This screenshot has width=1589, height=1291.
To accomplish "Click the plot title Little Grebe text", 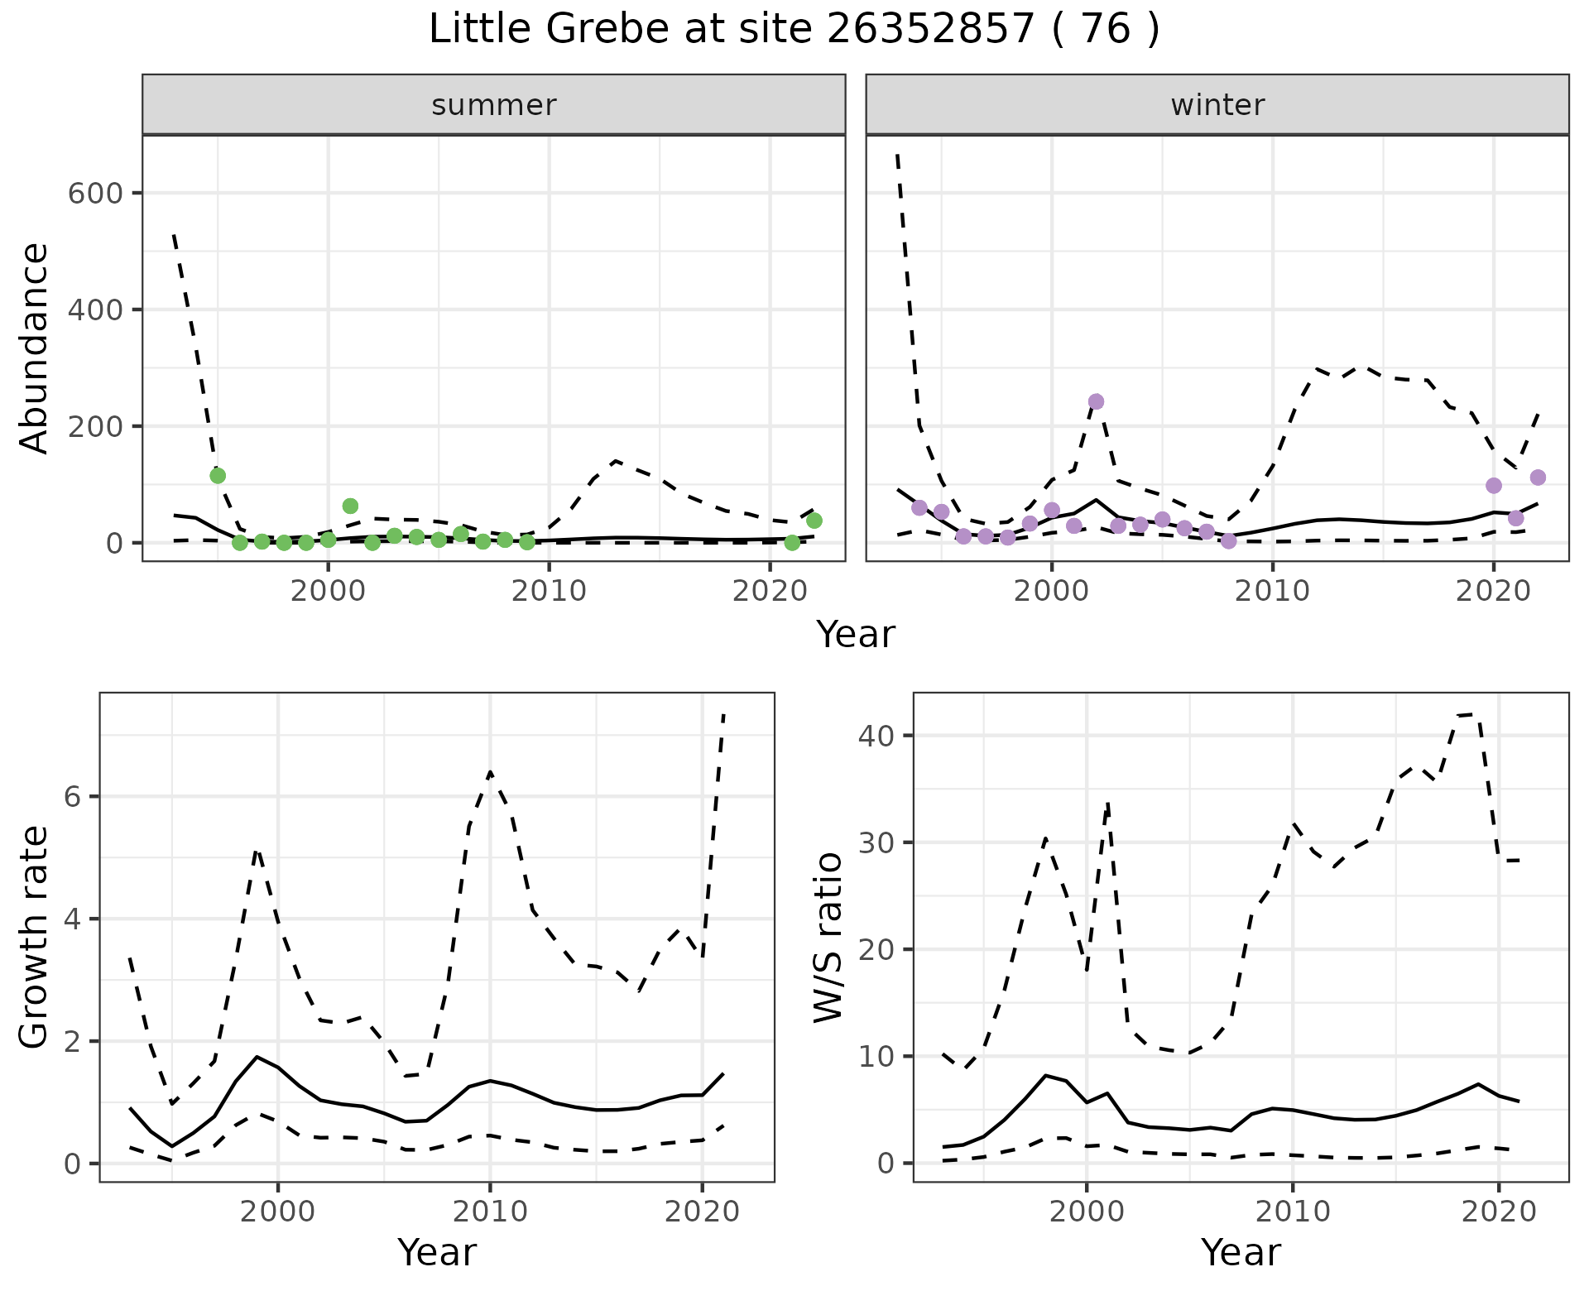I will coord(793,30).
